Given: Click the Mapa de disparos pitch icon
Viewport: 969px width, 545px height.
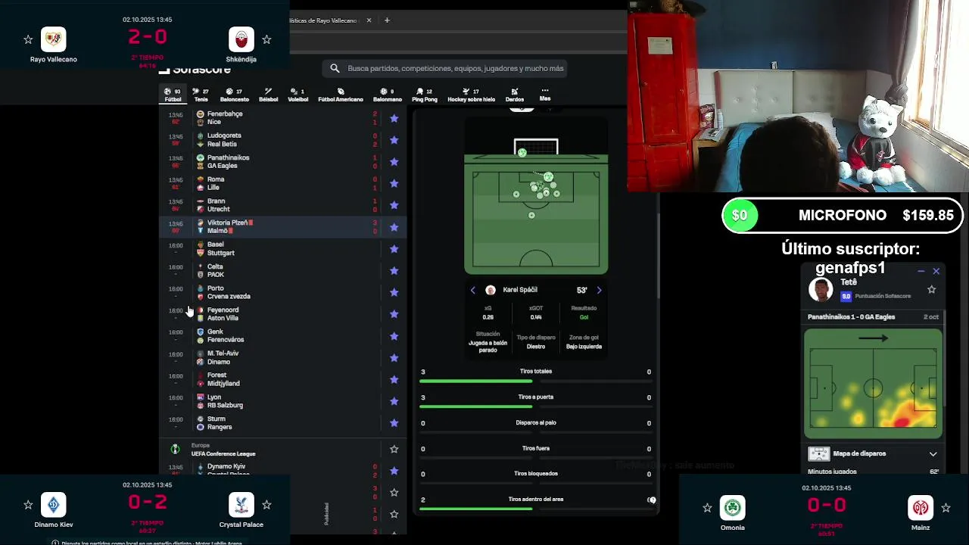Looking at the screenshot, I should coord(819,454).
